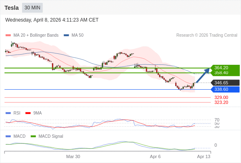Select the date line 'Wednesday, April 8, 2026 4:11:23 AM CET'

(52, 20)
